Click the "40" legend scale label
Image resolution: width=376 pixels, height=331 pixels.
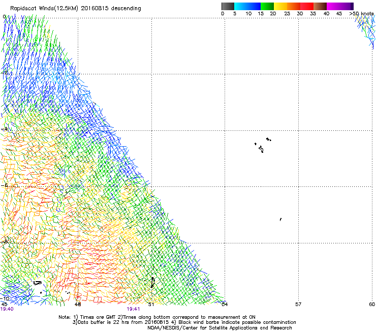pyautogui.click(x=326, y=14)
